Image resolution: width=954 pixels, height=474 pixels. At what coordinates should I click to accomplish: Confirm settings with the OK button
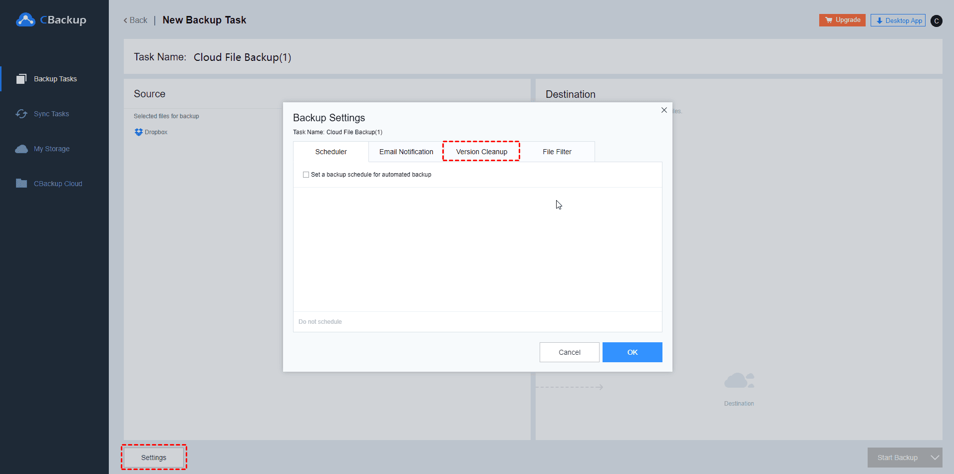[x=632, y=352]
